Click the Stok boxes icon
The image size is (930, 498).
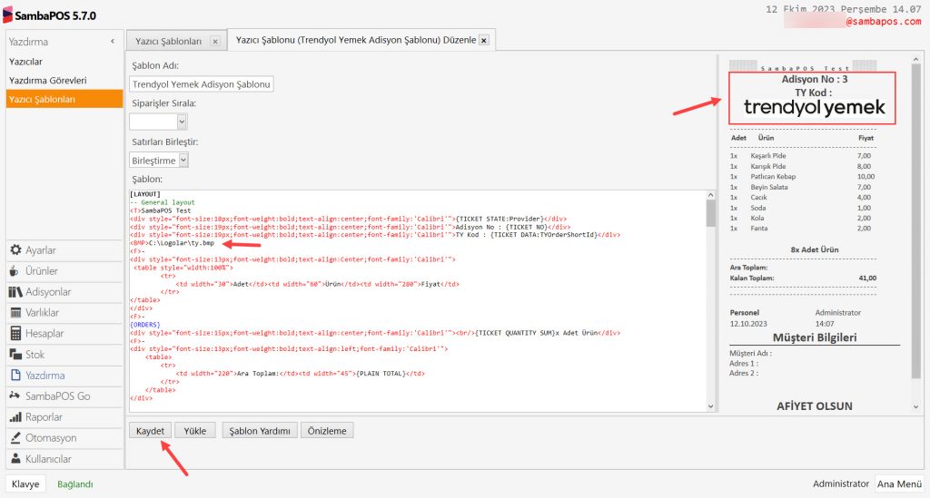click(x=15, y=354)
